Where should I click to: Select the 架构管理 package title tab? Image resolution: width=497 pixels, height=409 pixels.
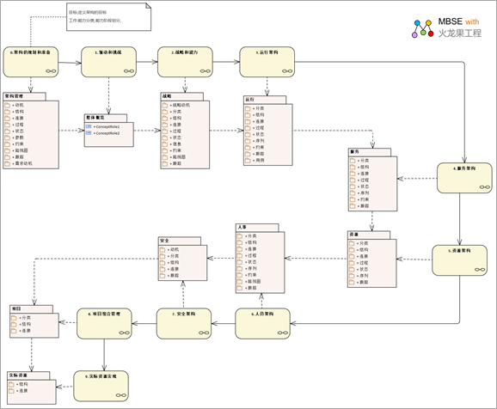click(24, 96)
